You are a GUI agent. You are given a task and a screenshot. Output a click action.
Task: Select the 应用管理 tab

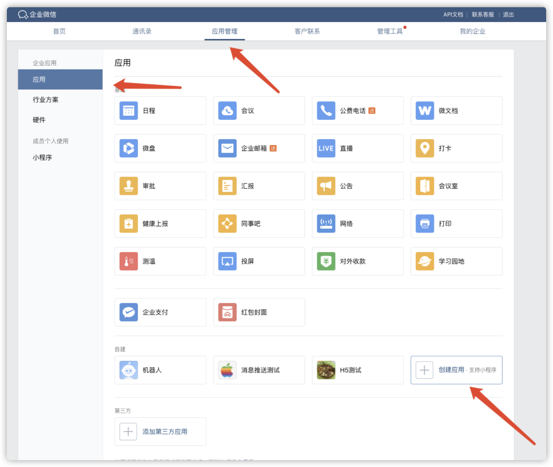(224, 31)
